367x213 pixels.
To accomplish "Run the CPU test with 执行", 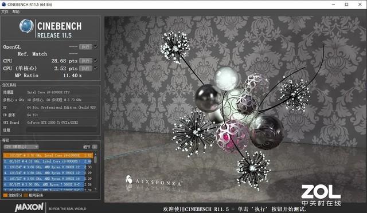I will [x=85, y=61].
